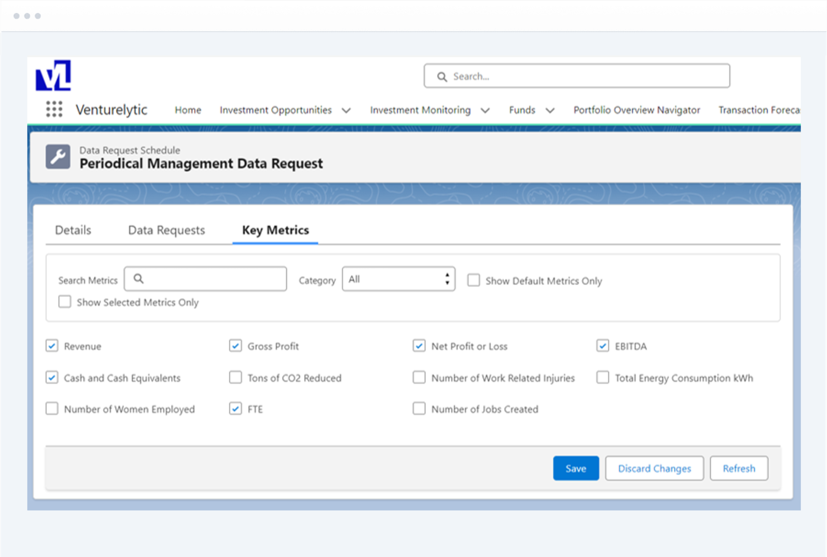Switch to the Details tab
Screen dimensions: 827x557
73,230
